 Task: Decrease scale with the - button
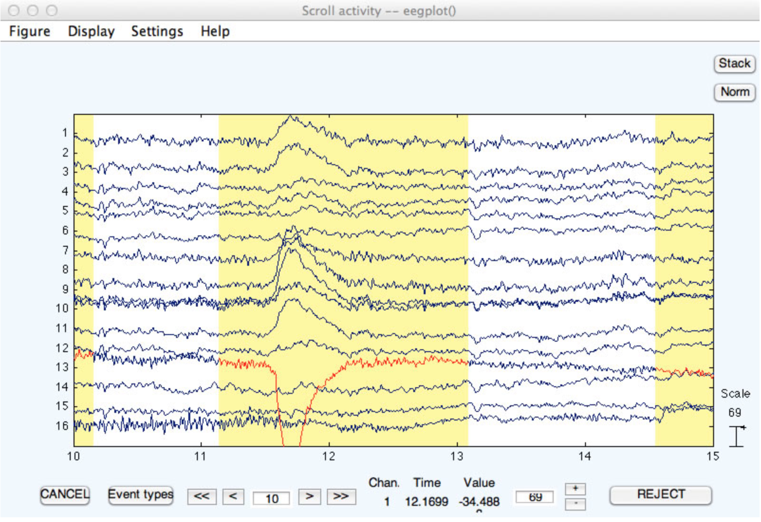(575, 504)
